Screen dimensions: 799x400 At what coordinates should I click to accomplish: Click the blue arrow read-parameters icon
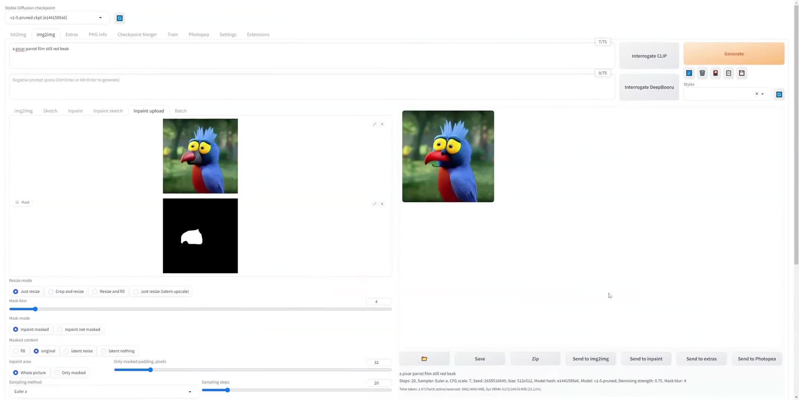point(689,73)
